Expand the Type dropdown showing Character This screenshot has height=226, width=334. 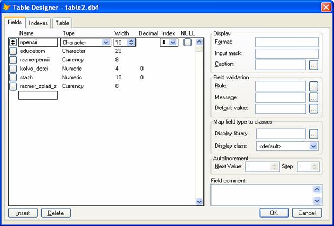(x=106, y=43)
